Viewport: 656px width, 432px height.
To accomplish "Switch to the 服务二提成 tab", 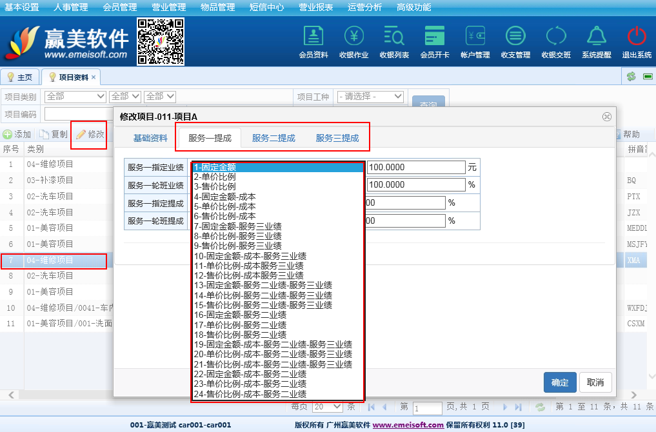I will coord(273,138).
